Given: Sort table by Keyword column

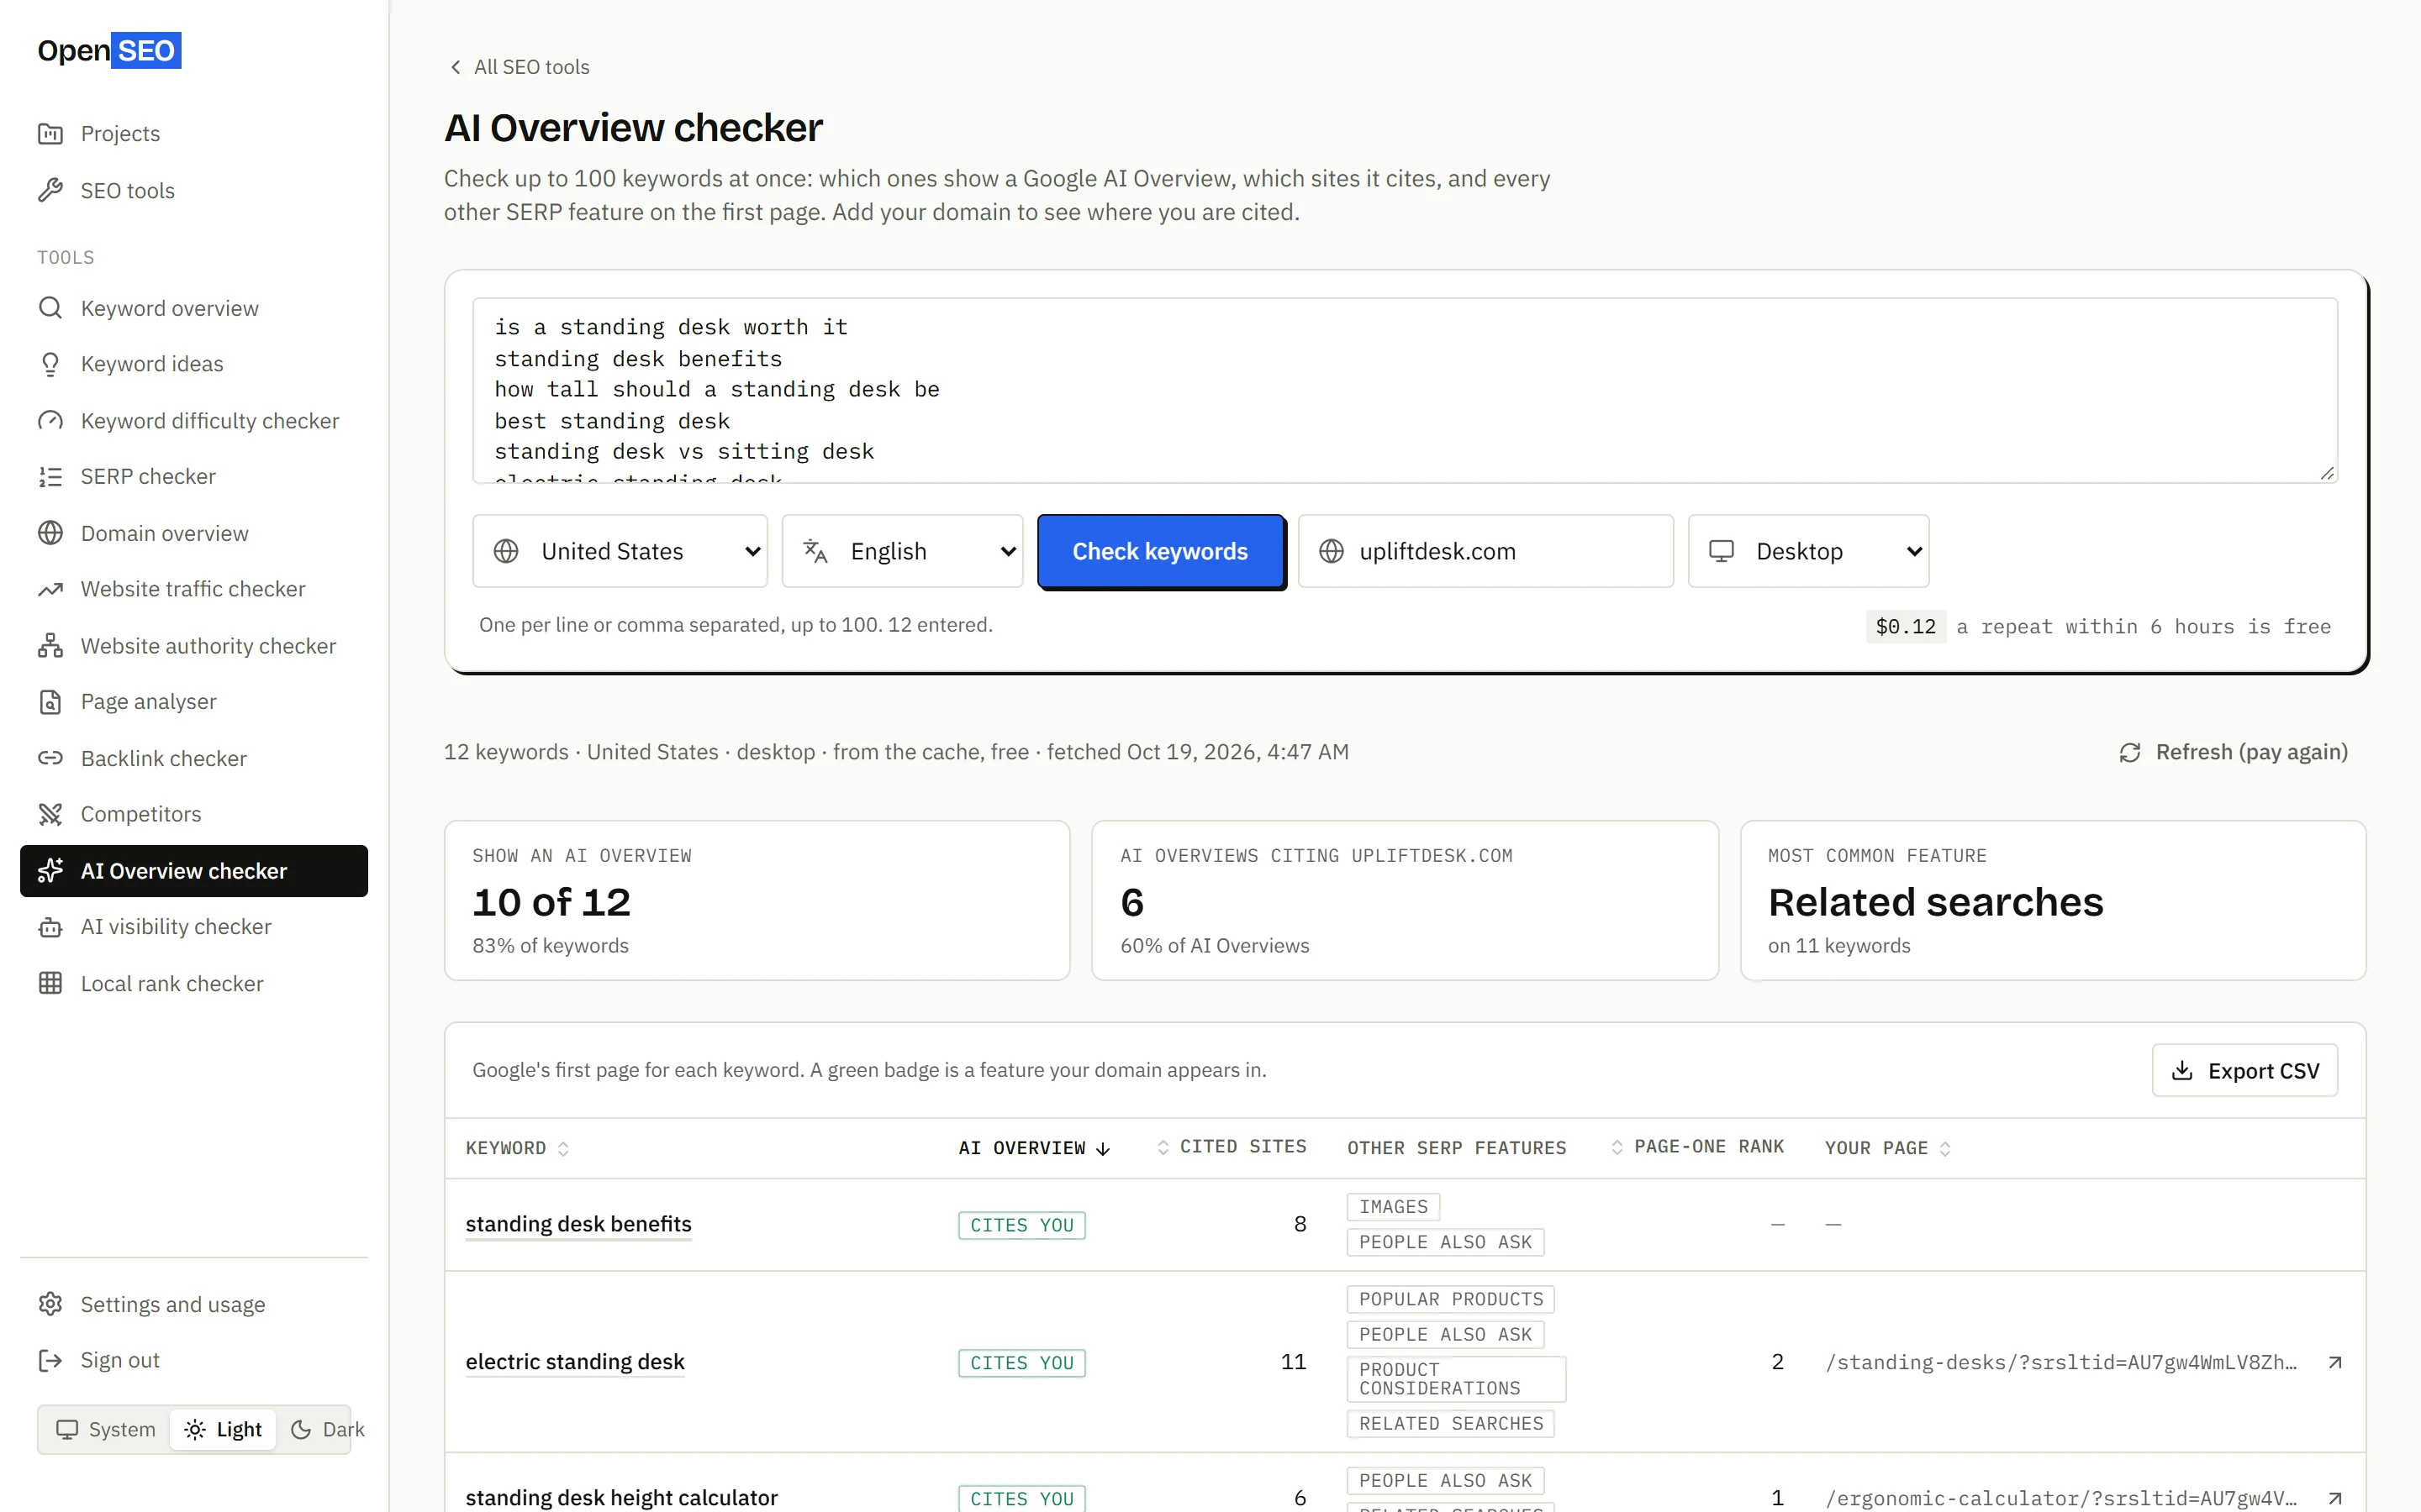Looking at the screenshot, I should 517,1148.
